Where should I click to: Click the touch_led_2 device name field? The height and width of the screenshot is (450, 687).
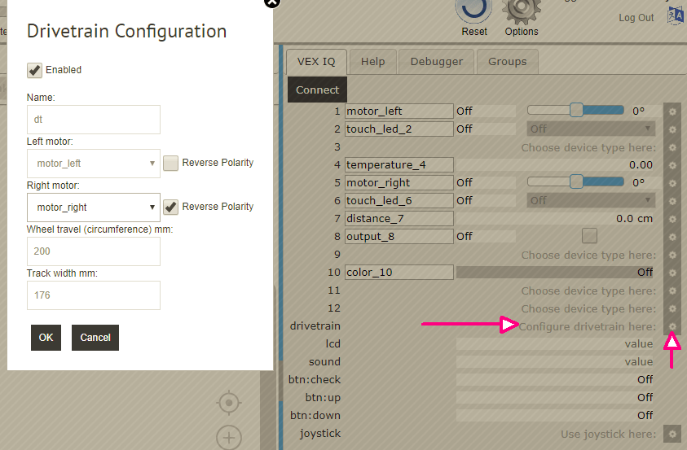point(399,129)
